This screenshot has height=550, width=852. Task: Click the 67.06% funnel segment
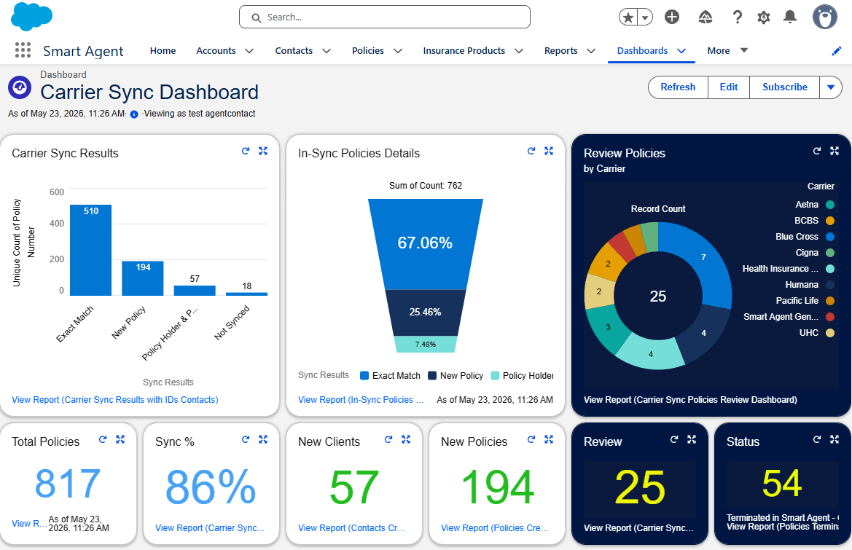coord(426,244)
